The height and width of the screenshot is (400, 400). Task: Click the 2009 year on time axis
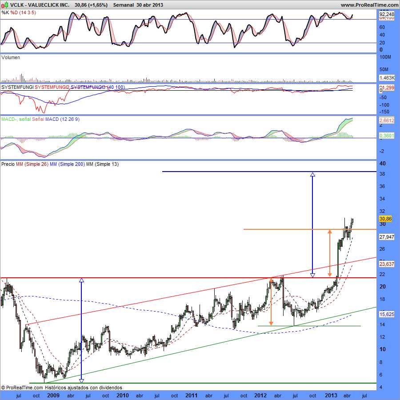53,396
